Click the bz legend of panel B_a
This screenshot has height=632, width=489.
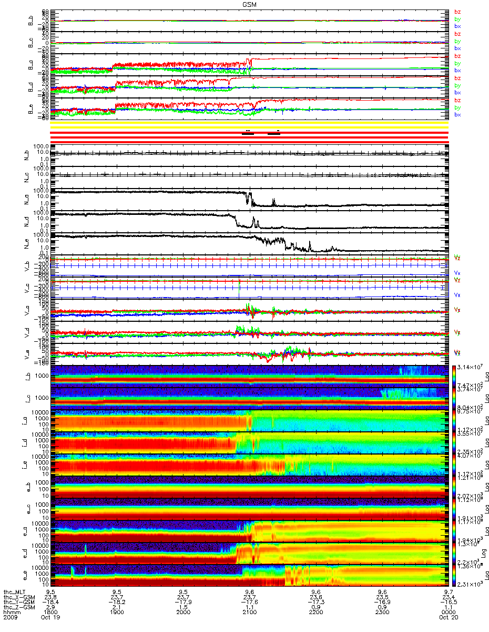457,56
